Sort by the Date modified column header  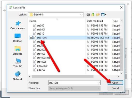pos(95,21)
